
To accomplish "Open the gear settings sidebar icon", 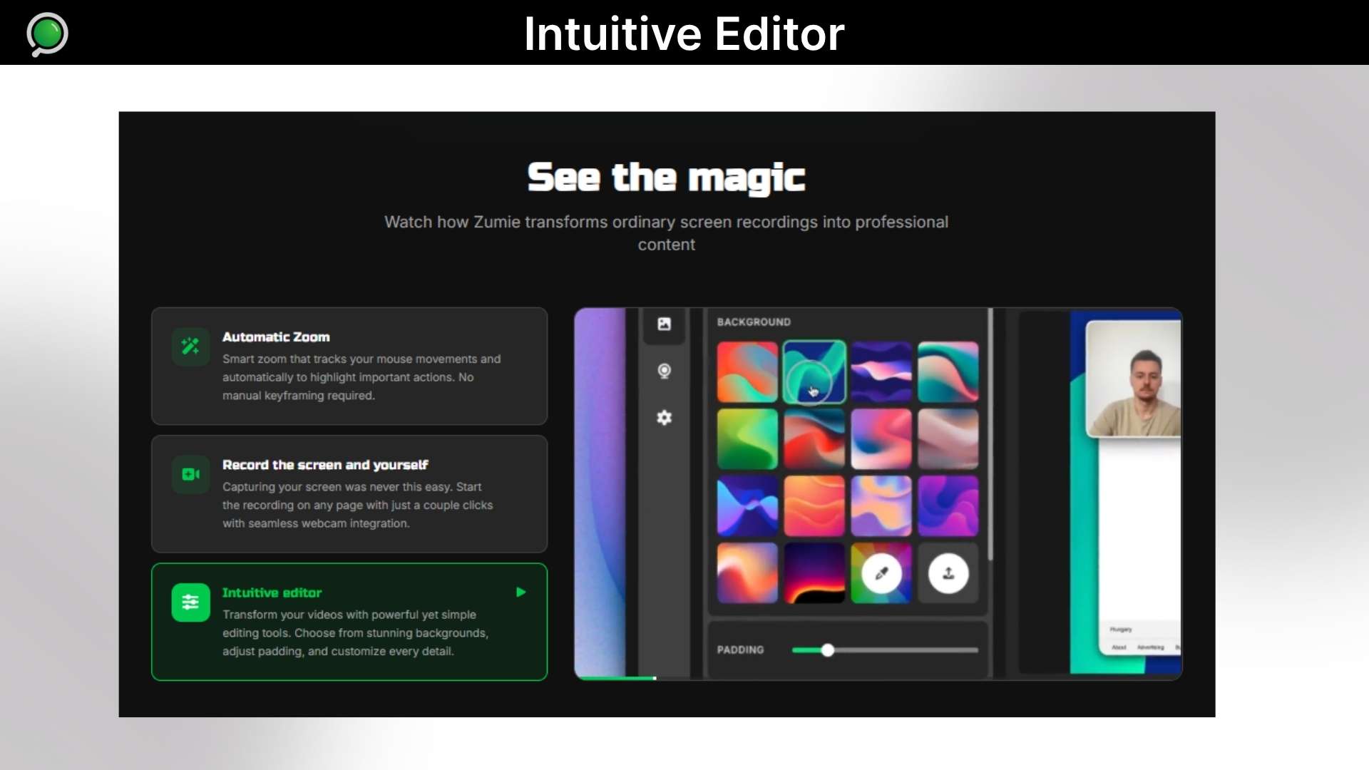I will [x=664, y=418].
